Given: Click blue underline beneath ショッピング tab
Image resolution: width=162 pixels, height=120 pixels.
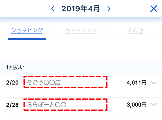Looking at the screenshot, I should [x=27, y=39].
